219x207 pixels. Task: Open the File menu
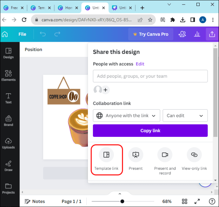point(22,34)
